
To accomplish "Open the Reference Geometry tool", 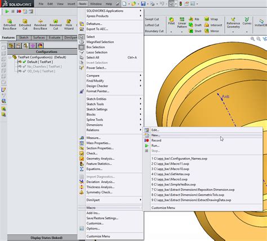I will [233, 23].
